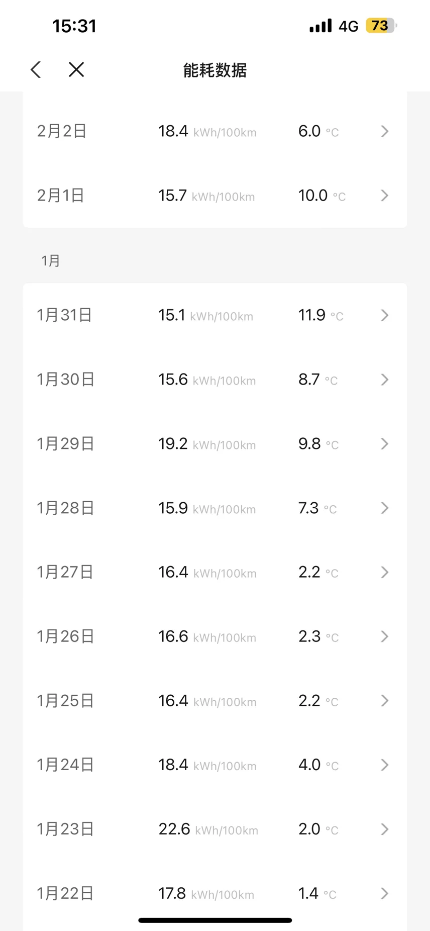Open details chevron for 2月2日
Image resolution: width=430 pixels, height=931 pixels.
click(x=385, y=131)
